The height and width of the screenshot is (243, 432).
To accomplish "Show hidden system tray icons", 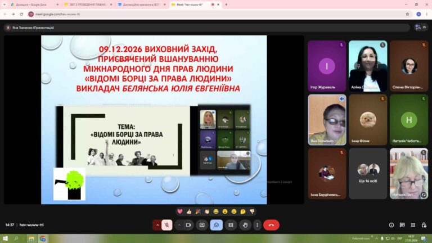I will [x=377, y=238].
